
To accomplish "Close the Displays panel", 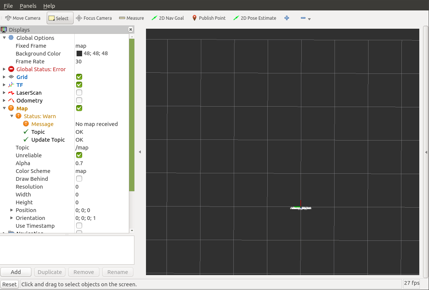I will [131, 29].
